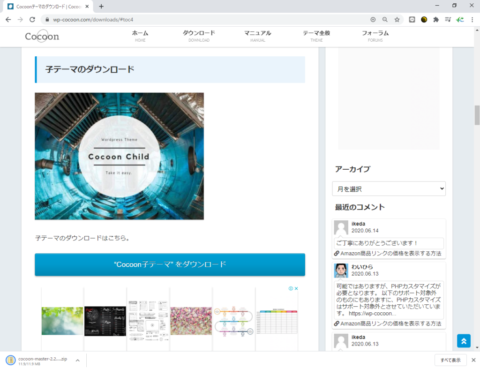Click the comment starting 可能ではありますが
Viewport: 480px width, 369px height.
389,300
